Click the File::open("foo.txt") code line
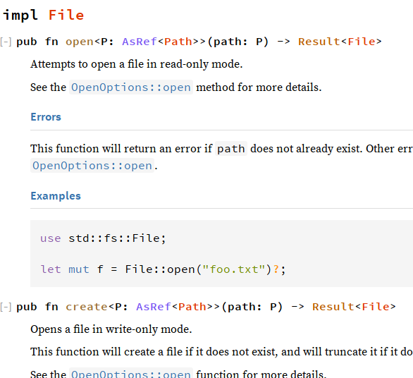The width and height of the screenshot is (413, 378). click(x=163, y=269)
